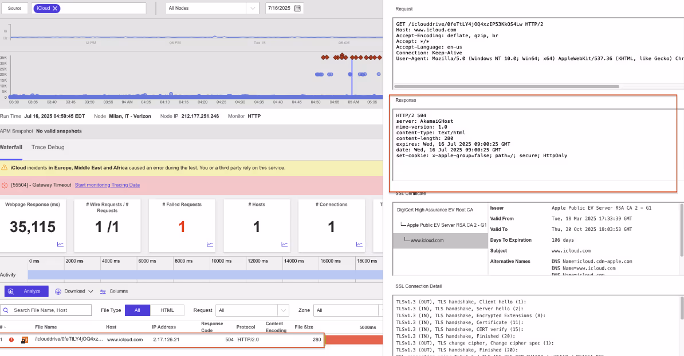
Task: Click the 2.17.126.21 IP address cell
Action: click(166, 340)
